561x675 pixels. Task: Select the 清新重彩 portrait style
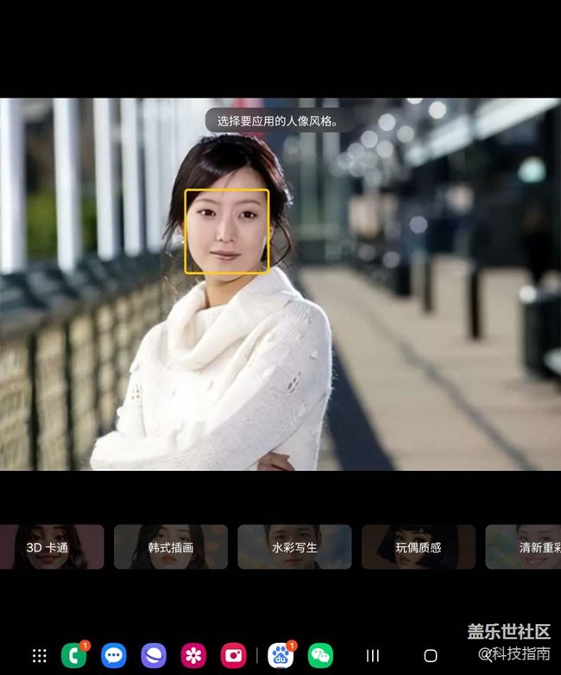[523, 547]
